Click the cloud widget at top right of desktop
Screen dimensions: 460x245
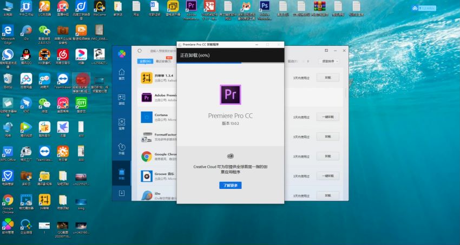click(424, 8)
